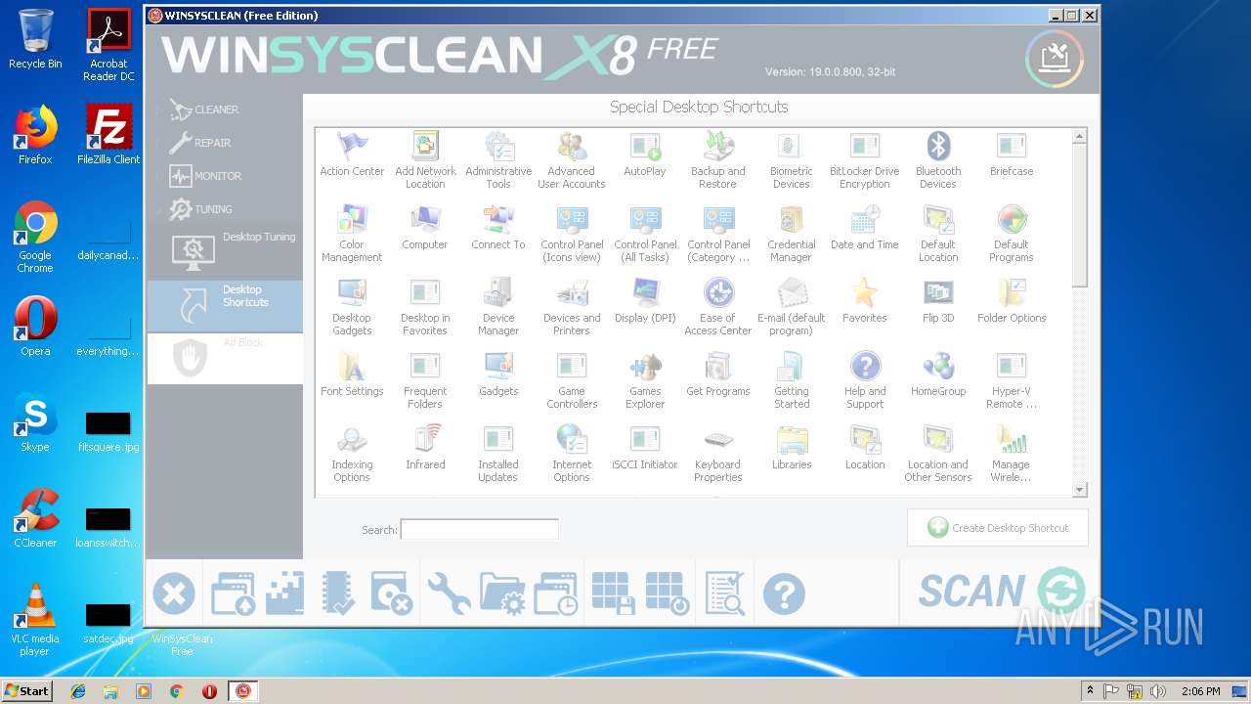Expand the CLEANER section in sidebar

pos(203,110)
